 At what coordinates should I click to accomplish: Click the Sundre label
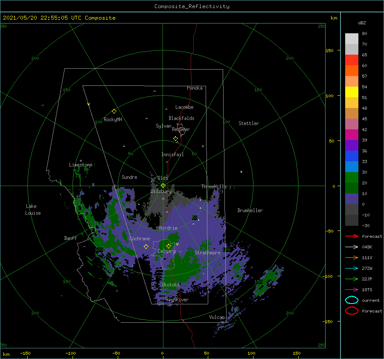[129, 177]
